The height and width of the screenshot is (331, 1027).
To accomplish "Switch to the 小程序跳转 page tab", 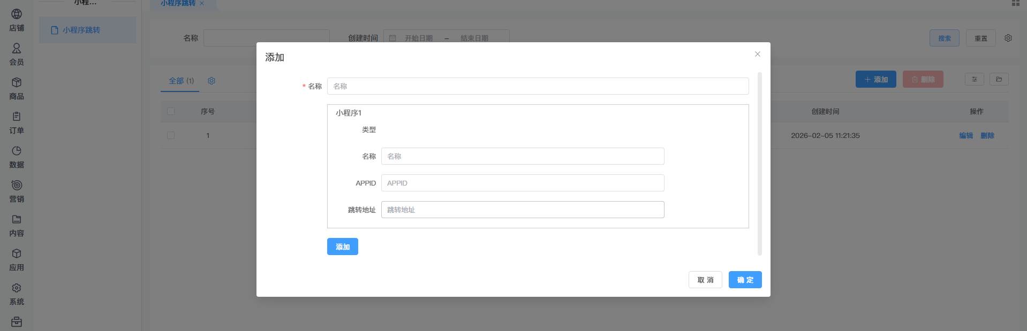I will pyautogui.click(x=178, y=3).
